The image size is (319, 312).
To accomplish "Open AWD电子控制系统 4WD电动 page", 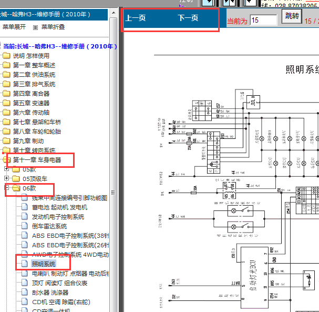I will (x=70, y=255).
